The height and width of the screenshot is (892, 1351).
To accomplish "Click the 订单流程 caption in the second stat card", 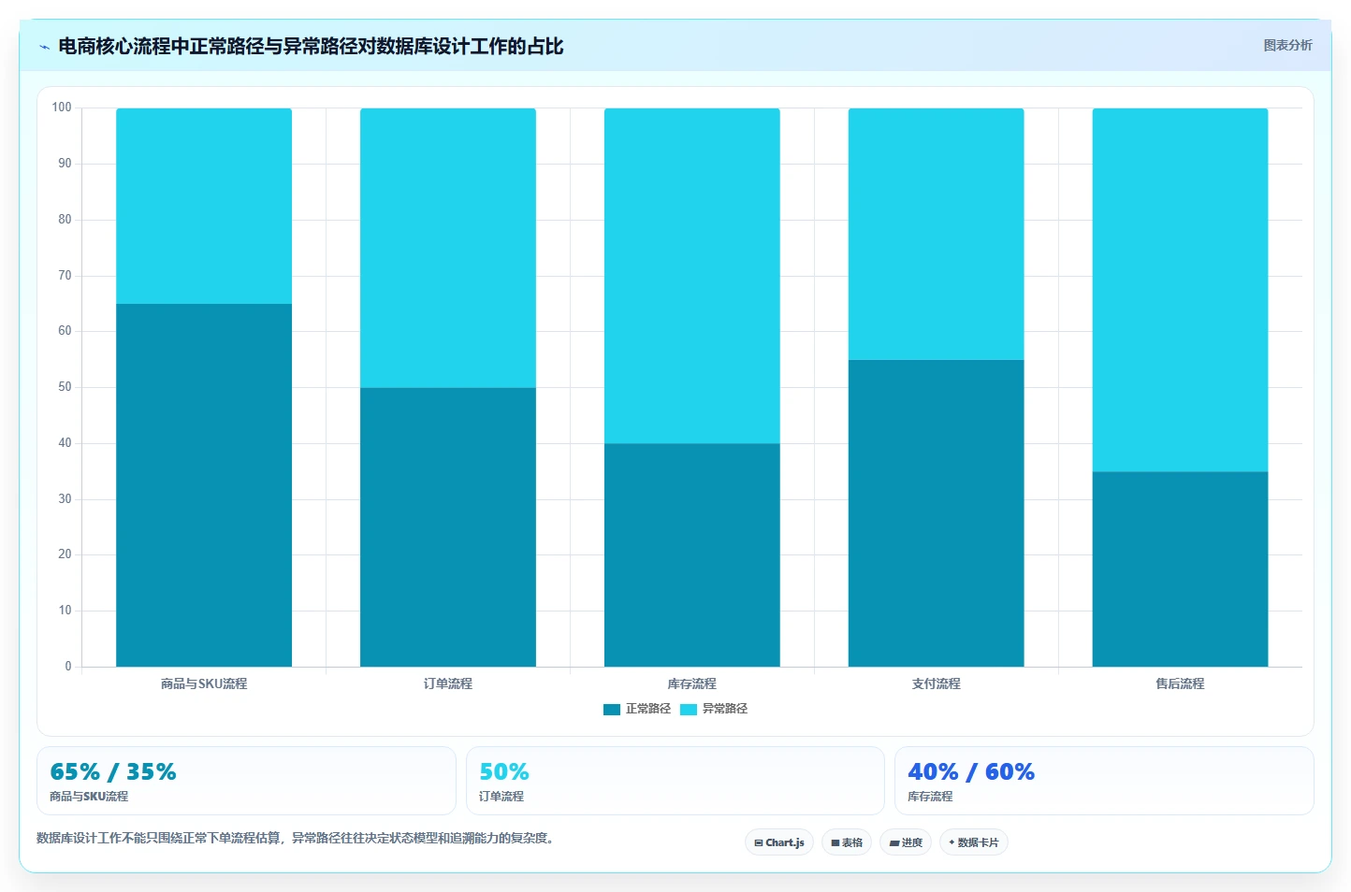I will pos(501,797).
